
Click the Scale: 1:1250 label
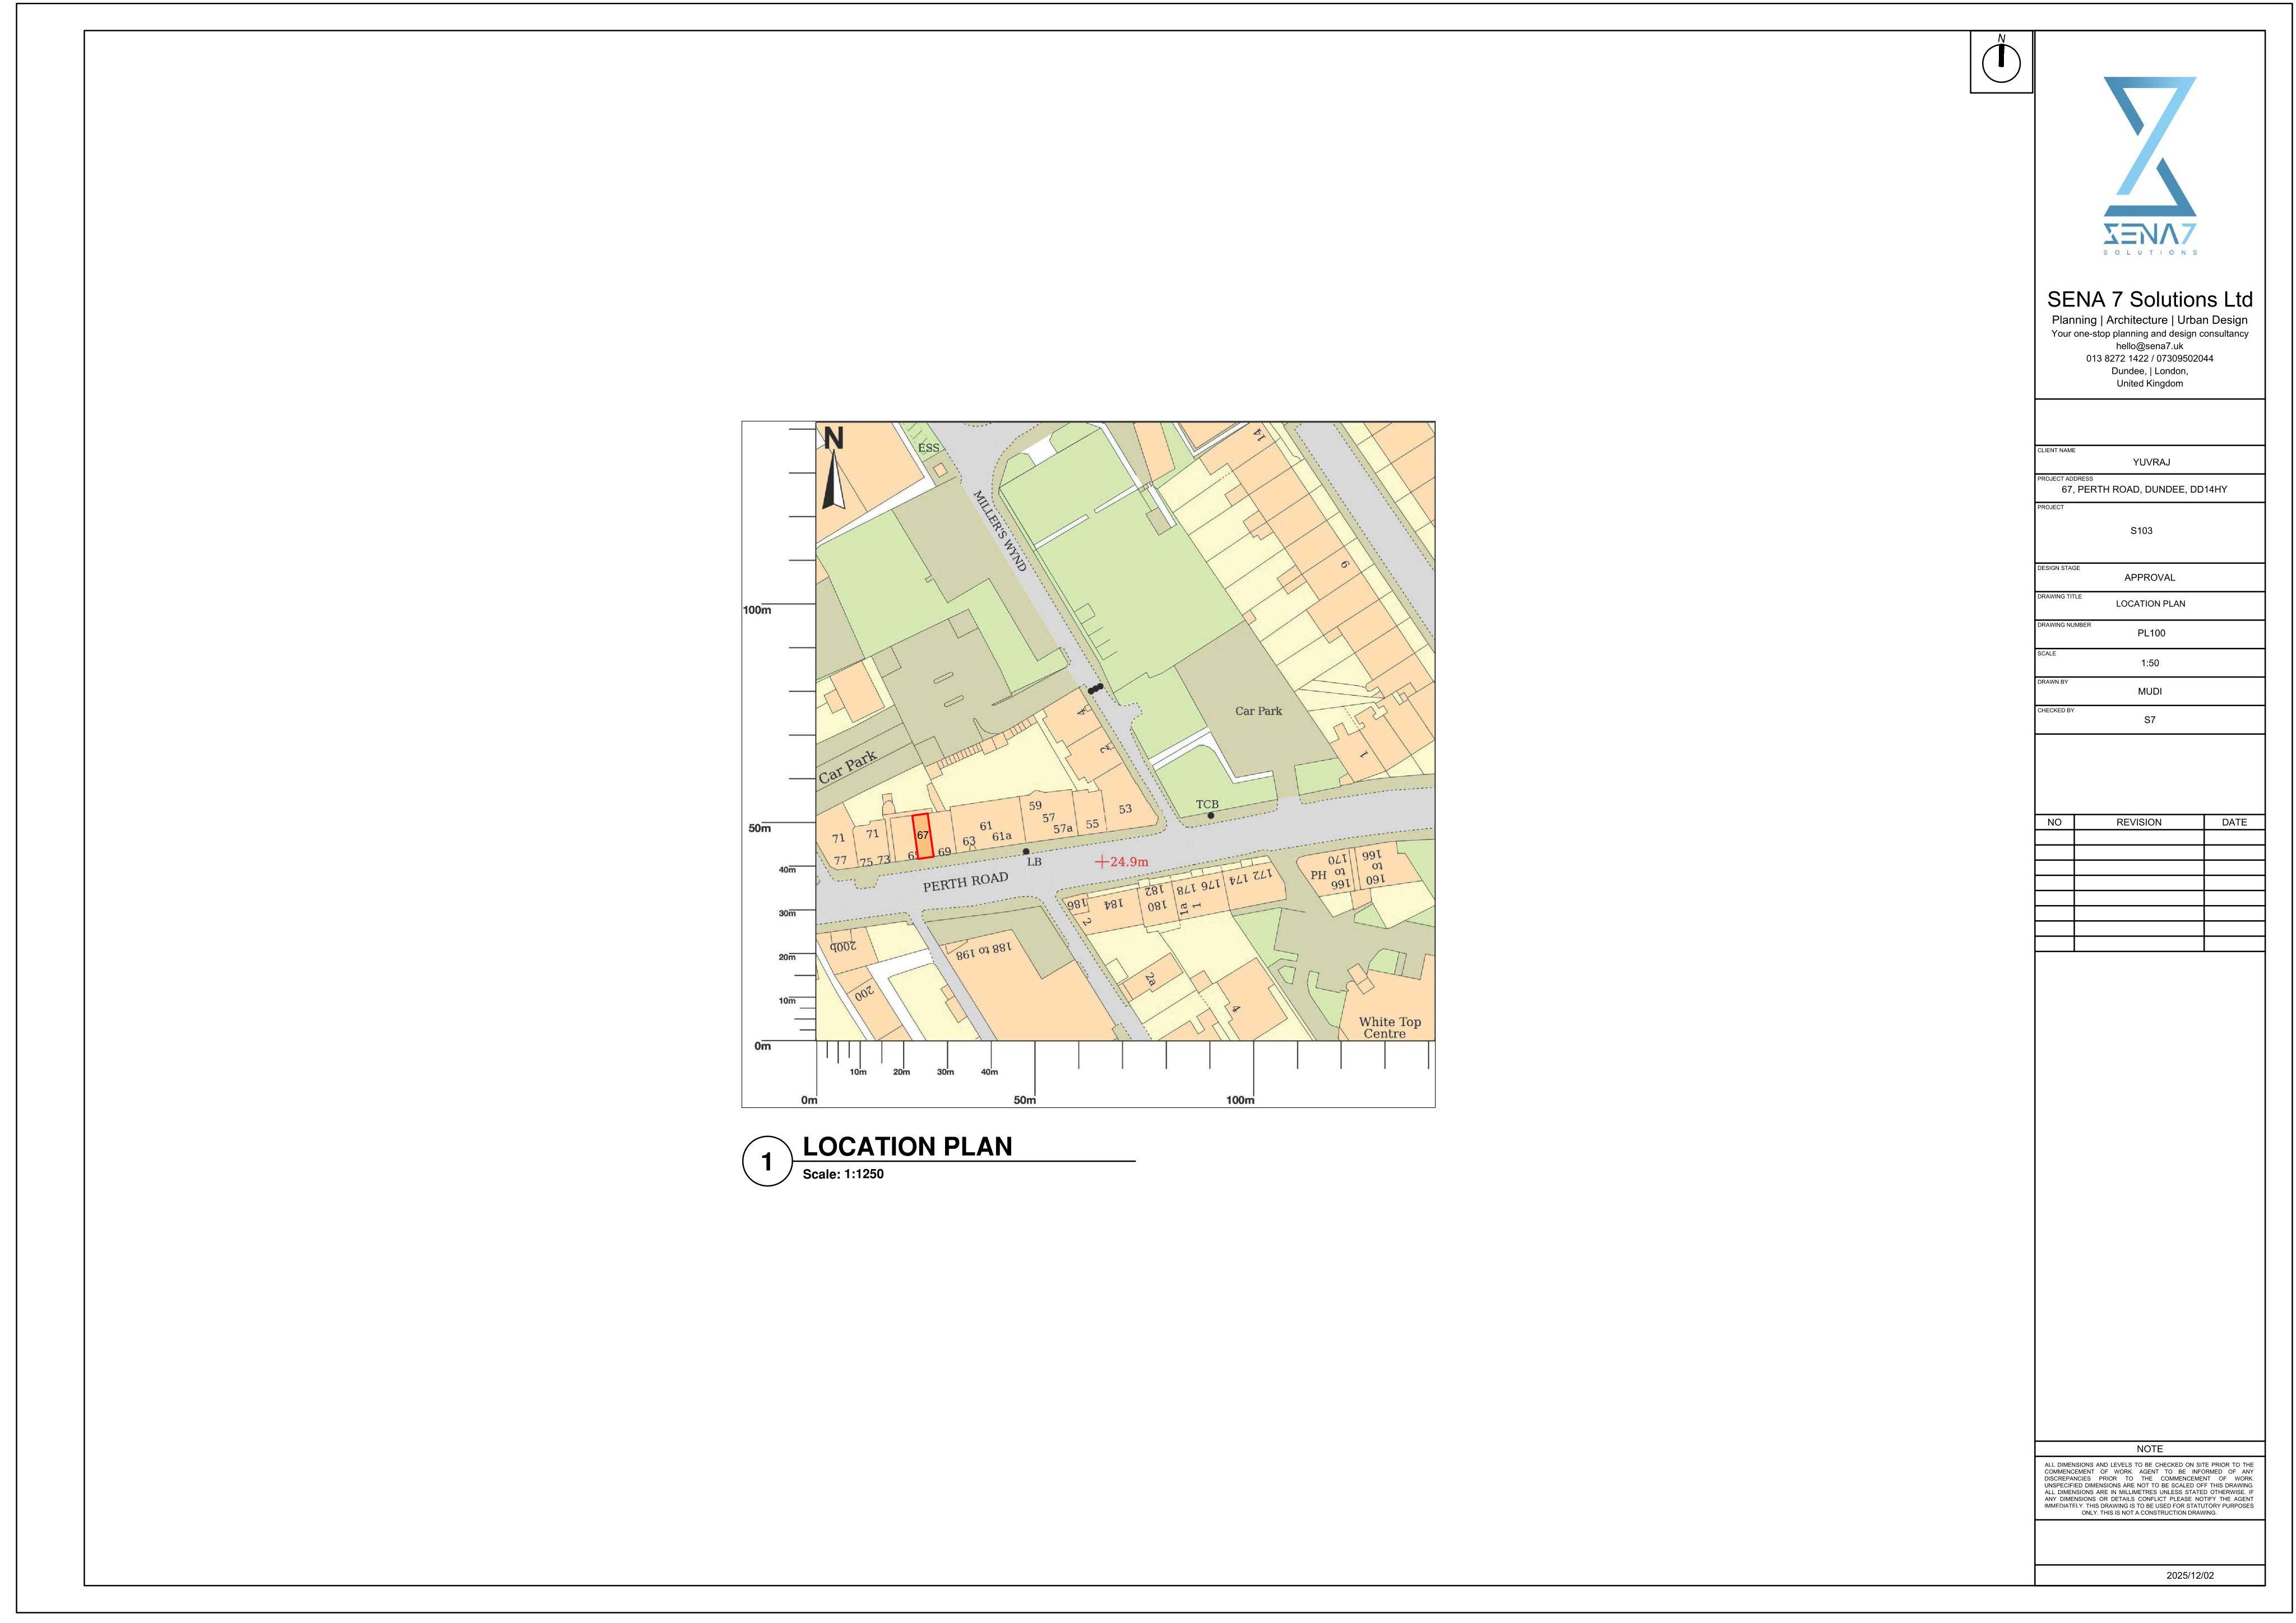[x=843, y=1174]
